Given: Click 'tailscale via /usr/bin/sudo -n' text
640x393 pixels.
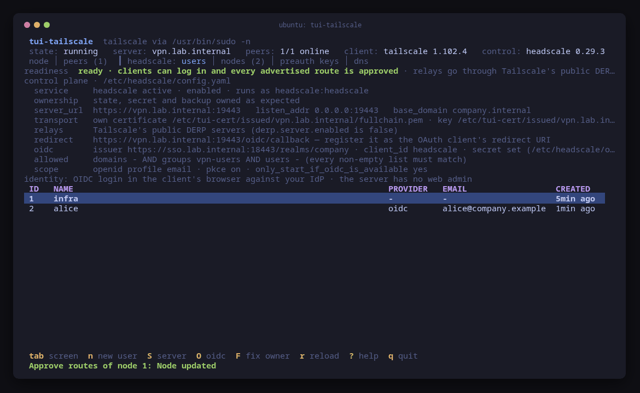Looking at the screenshot, I should pyautogui.click(x=176, y=41).
